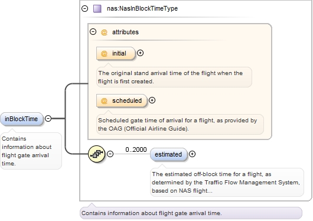Select the nas:NasInBlockTimeType type label
Viewport: 313px width, 221px height.
142,8
